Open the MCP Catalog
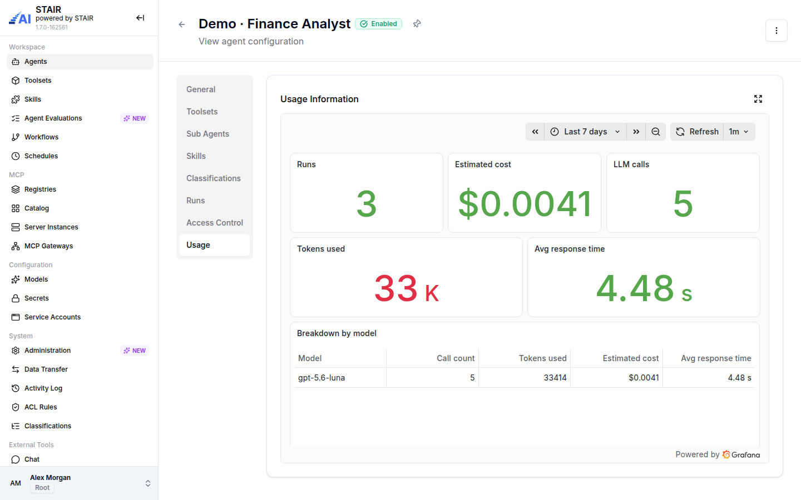The height and width of the screenshot is (500, 801). pos(80,208)
